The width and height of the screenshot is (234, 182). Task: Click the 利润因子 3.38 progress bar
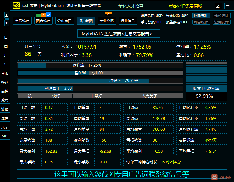coord(100,88)
